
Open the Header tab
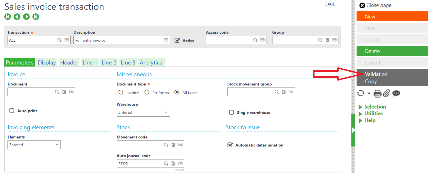(69, 62)
